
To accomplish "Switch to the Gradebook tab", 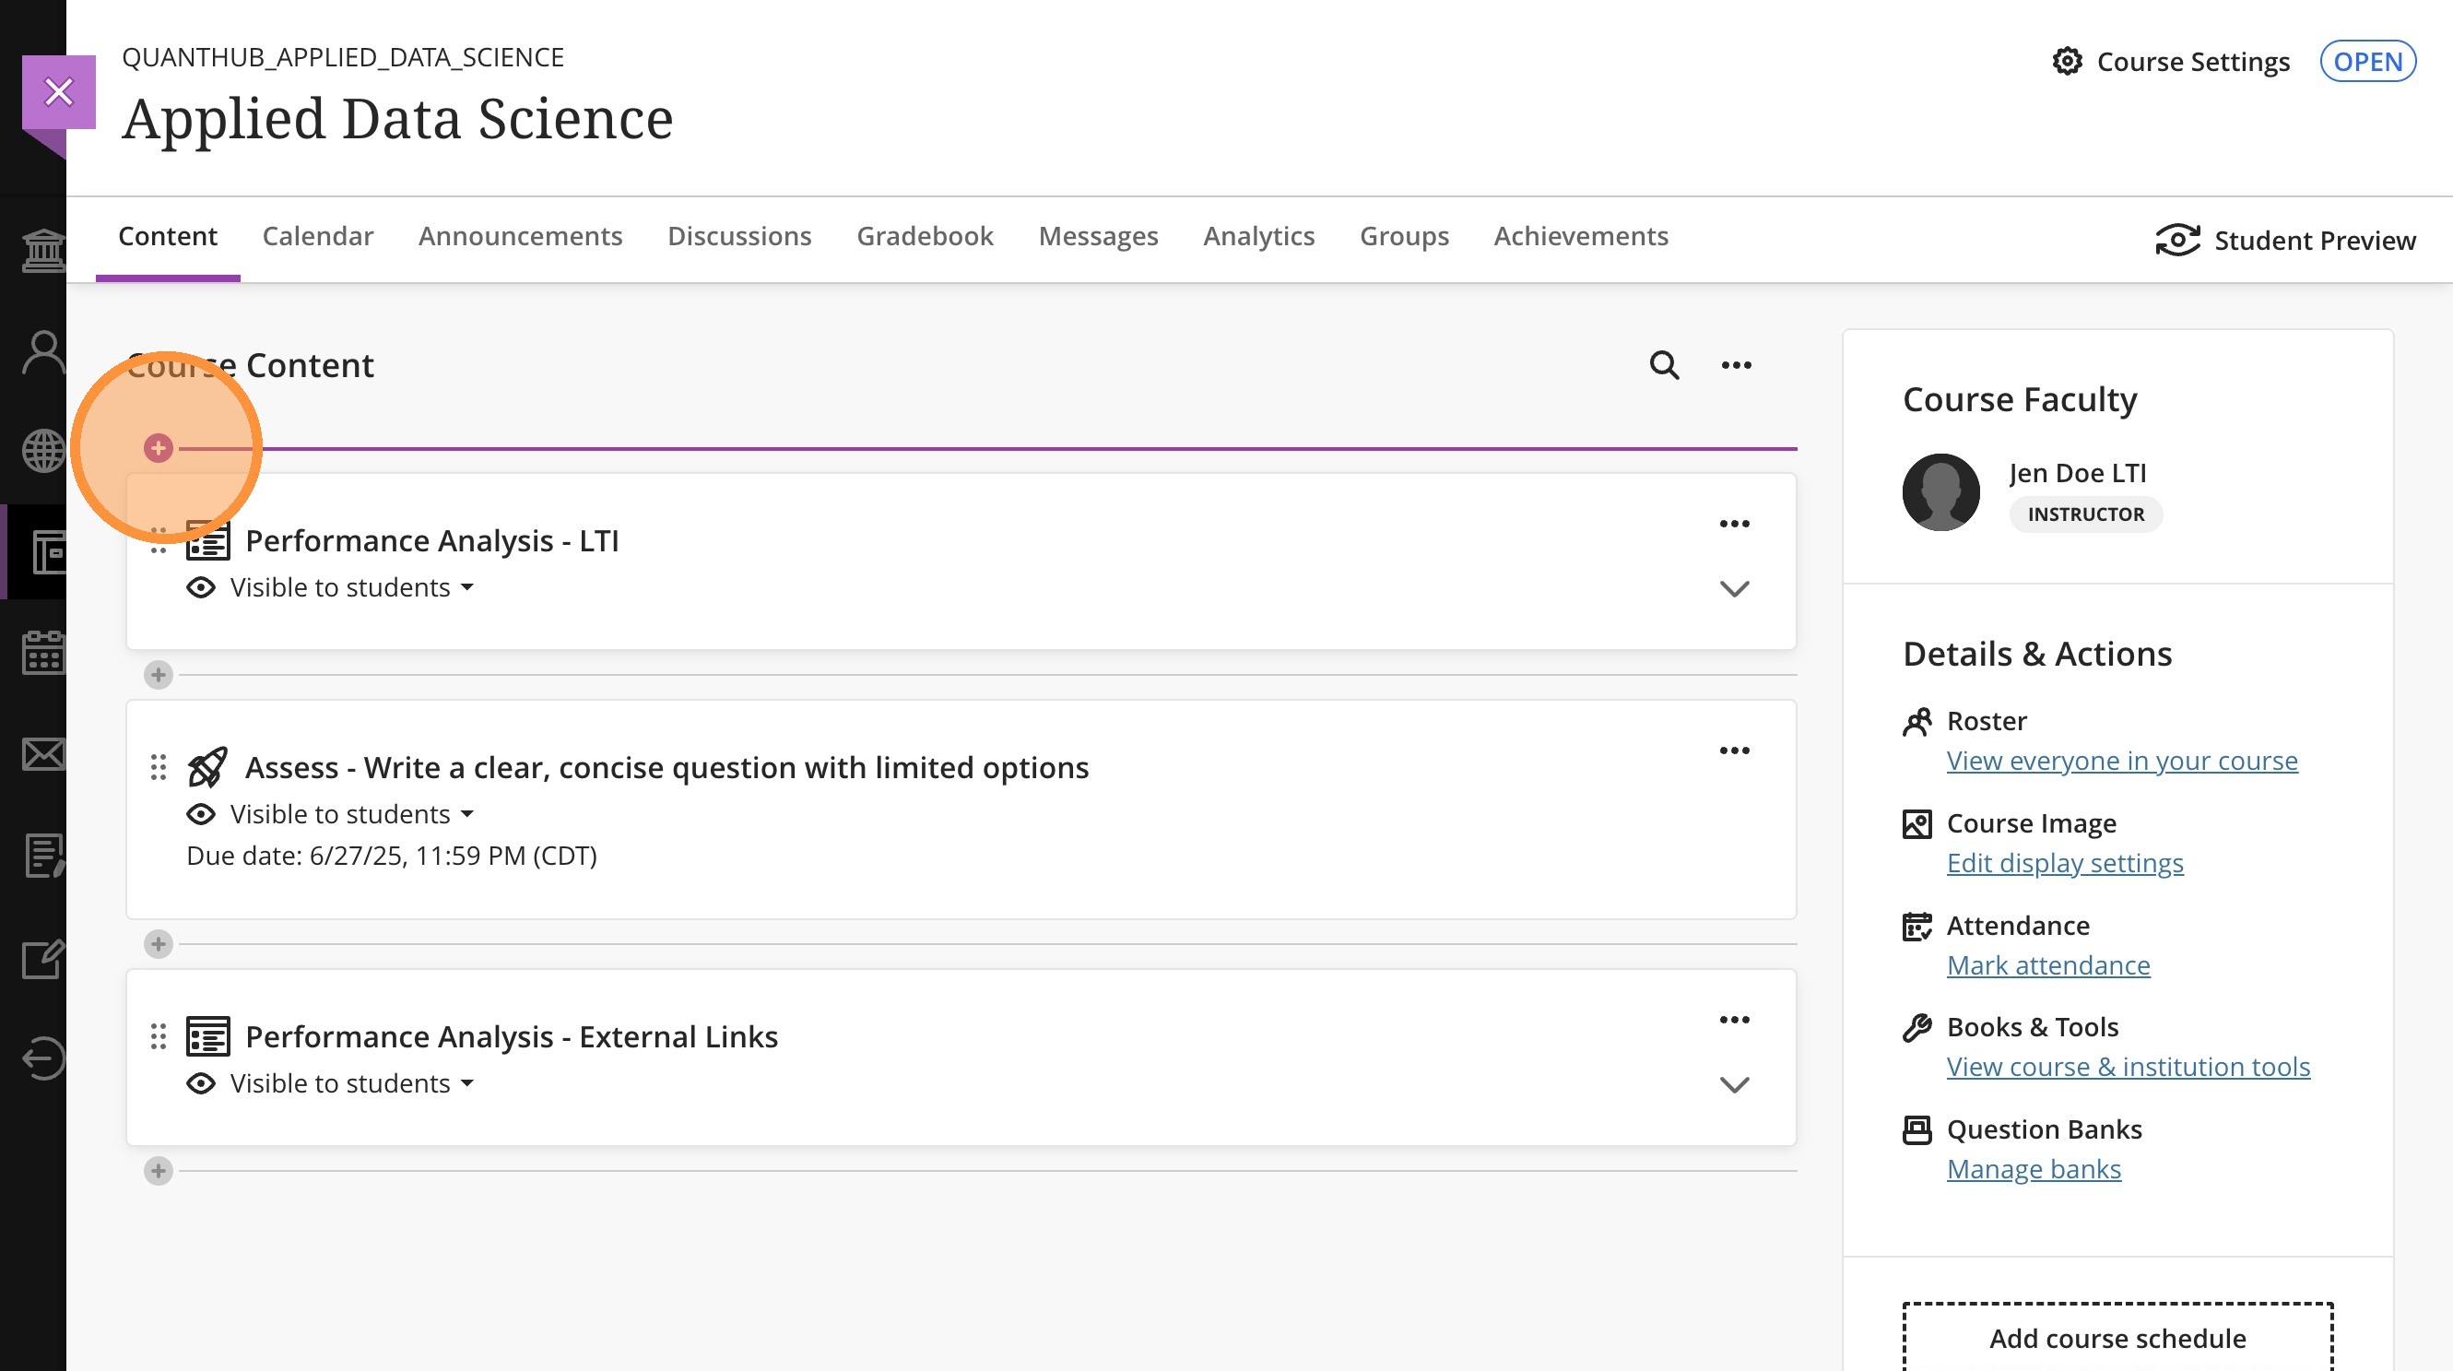I will 924,236.
